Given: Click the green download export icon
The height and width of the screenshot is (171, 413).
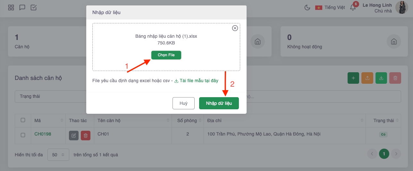Looking at the screenshot, I should coord(381,78).
